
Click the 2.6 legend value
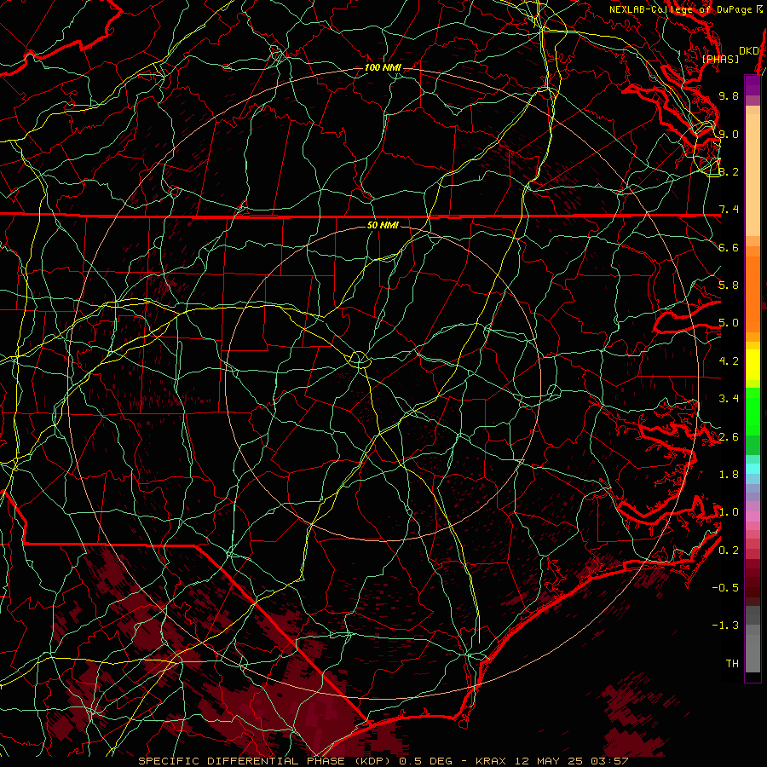point(729,437)
